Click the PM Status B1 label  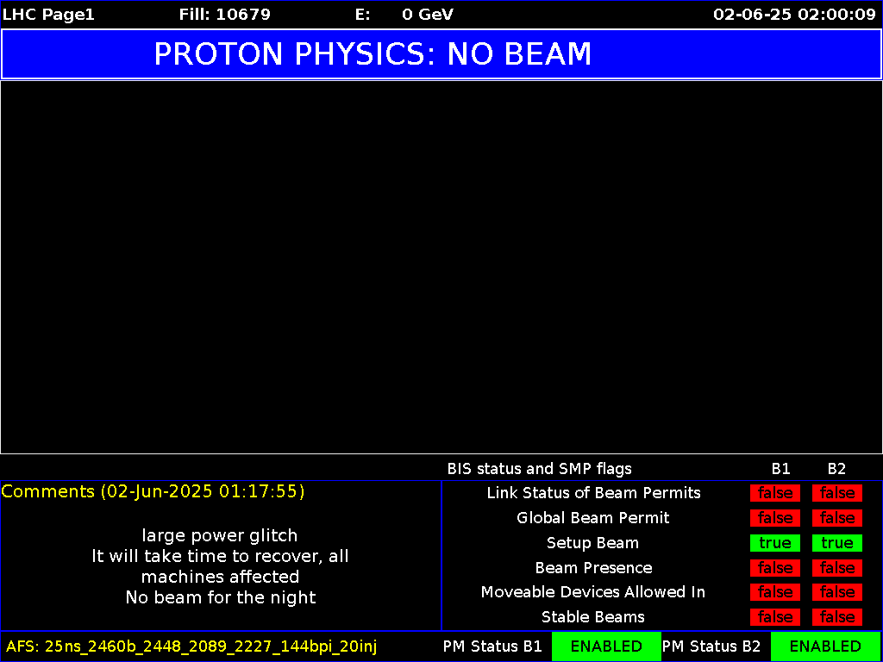(492, 646)
